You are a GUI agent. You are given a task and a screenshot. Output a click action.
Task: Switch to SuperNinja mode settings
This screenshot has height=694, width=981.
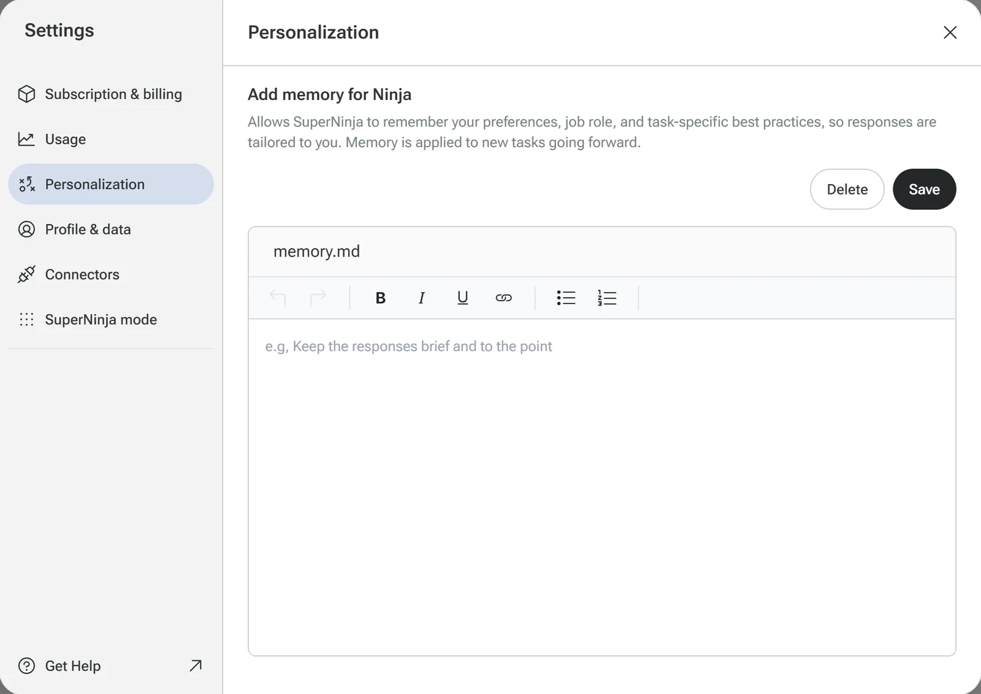111,320
